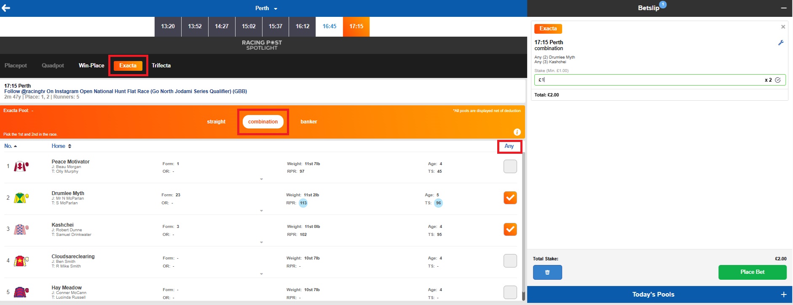Select the 15:02 race time

[249, 27]
